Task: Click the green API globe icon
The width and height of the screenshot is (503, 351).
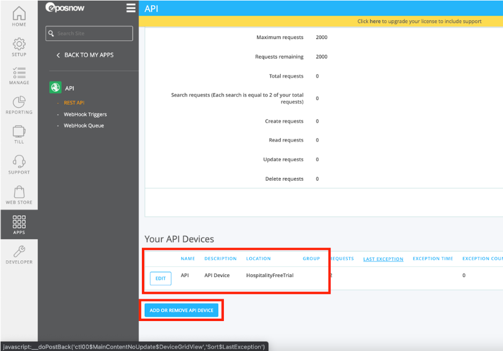Action: [55, 88]
